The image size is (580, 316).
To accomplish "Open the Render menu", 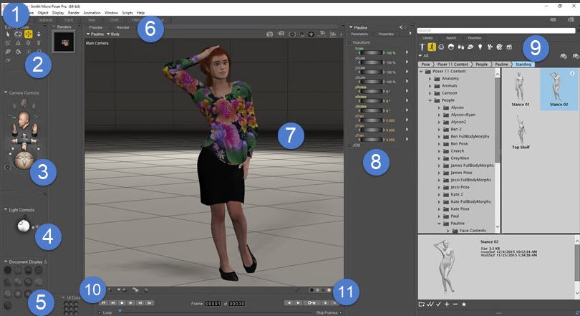I will point(74,13).
